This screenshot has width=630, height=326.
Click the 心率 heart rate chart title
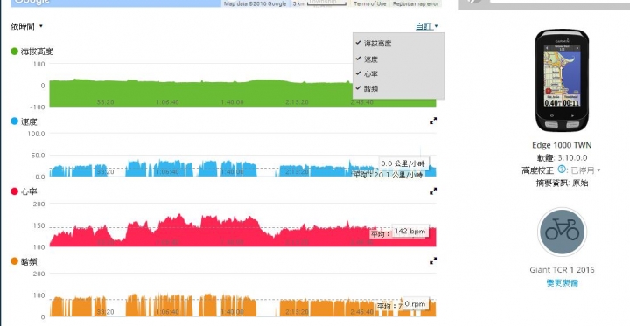(29, 191)
